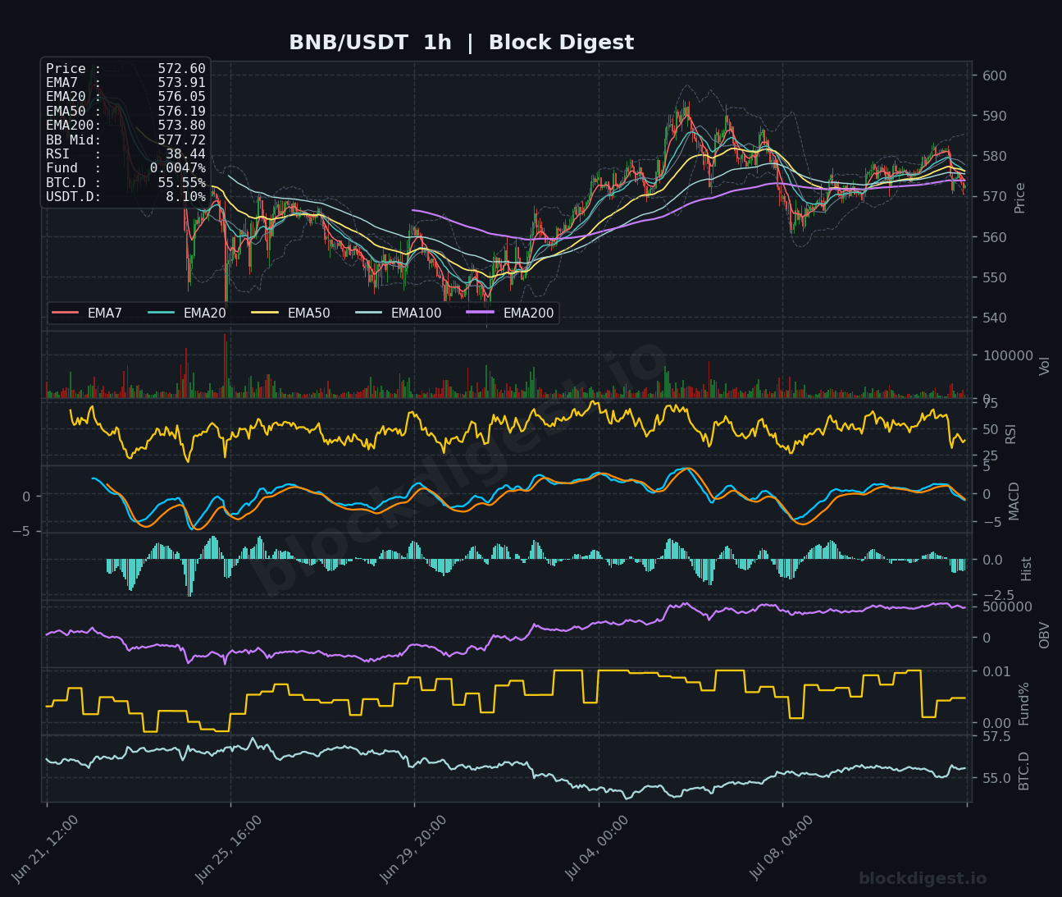The width and height of the screenshot is (1062, 897).
Task: Click the 100000 volume tick label
Action: pyautogui.click(x=1007, y=355)
